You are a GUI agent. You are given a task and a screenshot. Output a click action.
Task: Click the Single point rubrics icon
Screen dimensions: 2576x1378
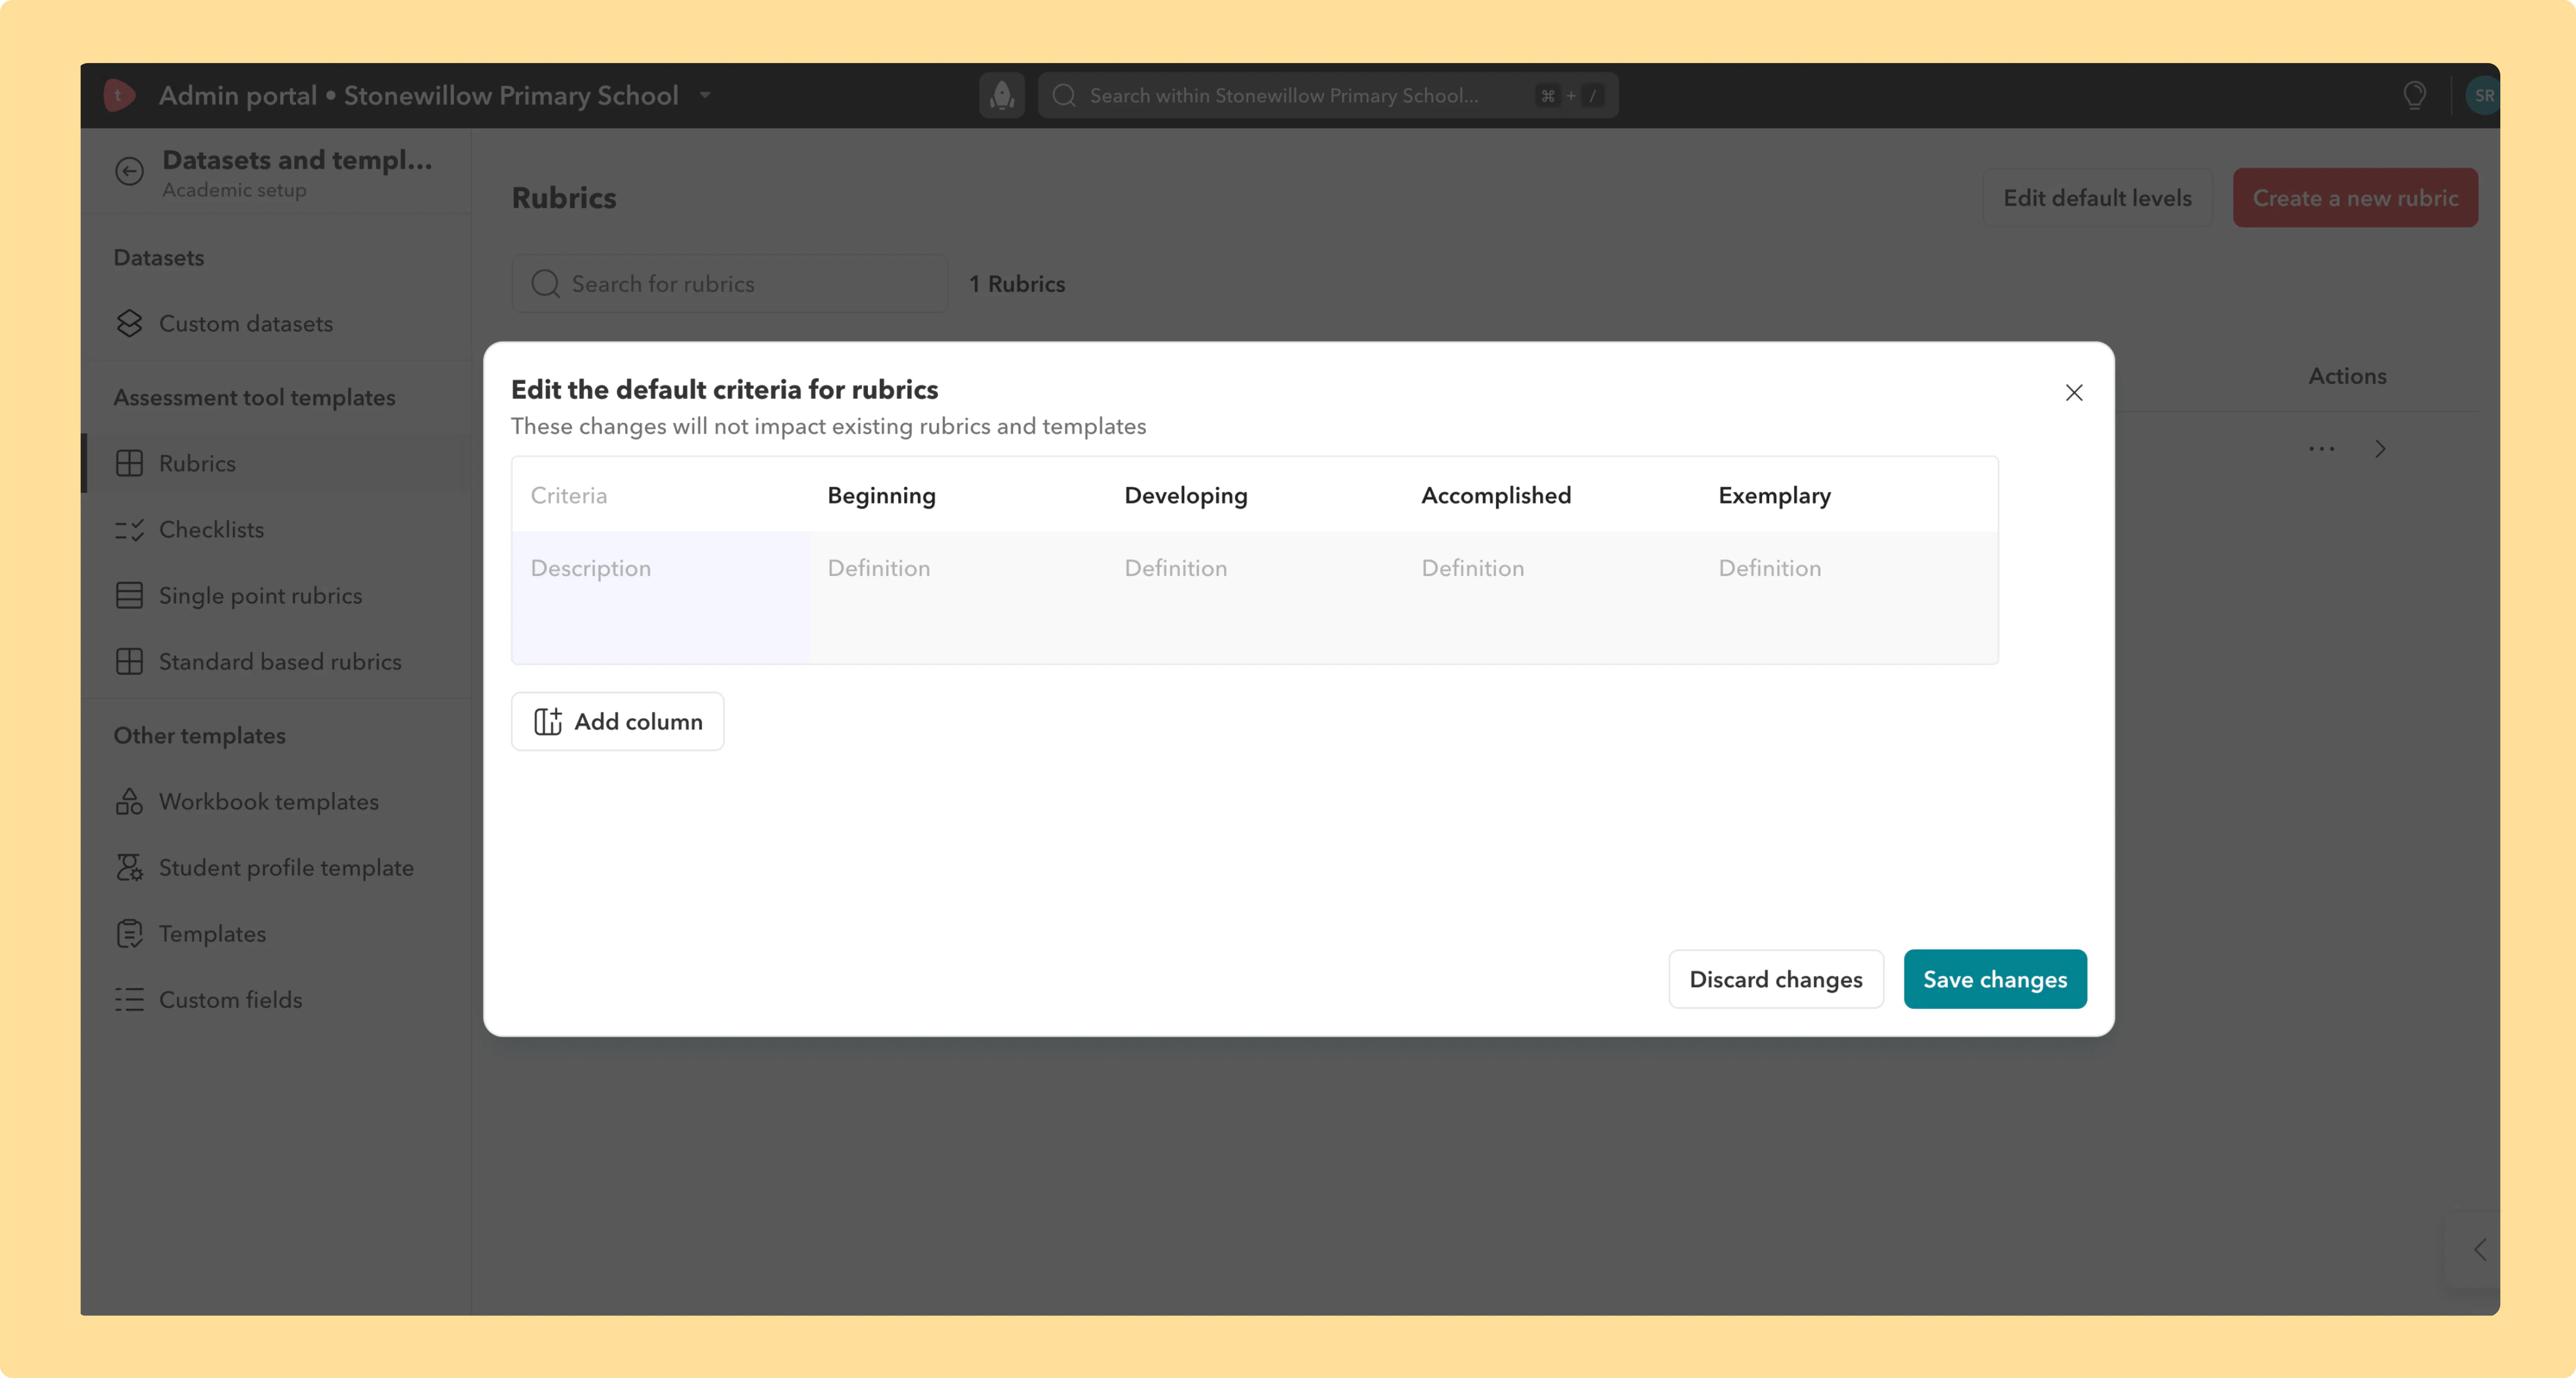click(x=129, y=596)
